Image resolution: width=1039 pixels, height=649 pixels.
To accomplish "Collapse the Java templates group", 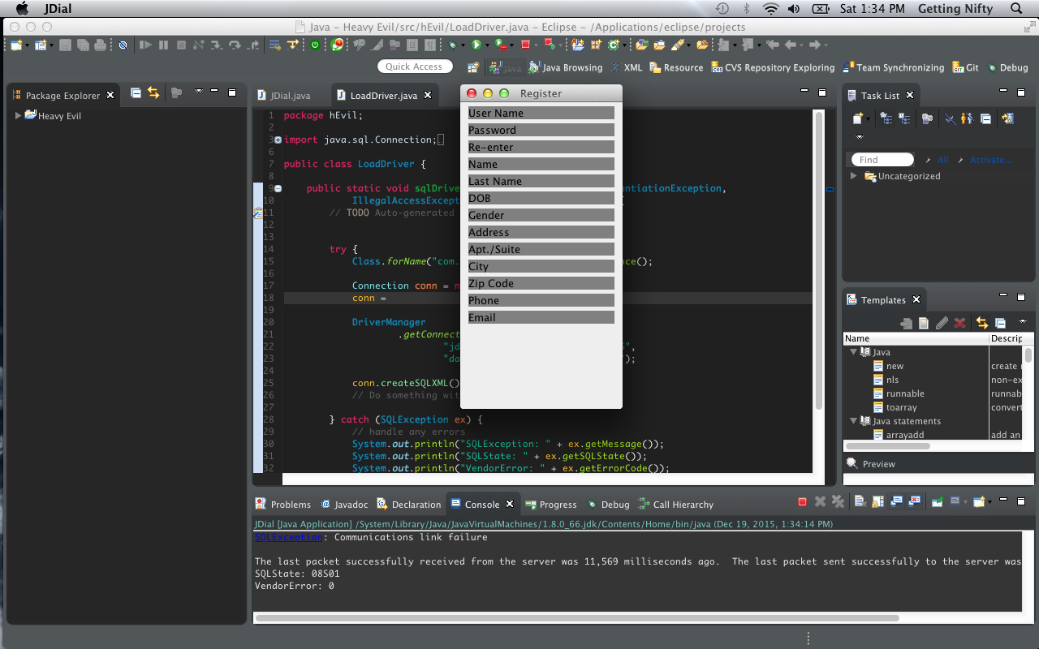I will [x=854, y=352].
